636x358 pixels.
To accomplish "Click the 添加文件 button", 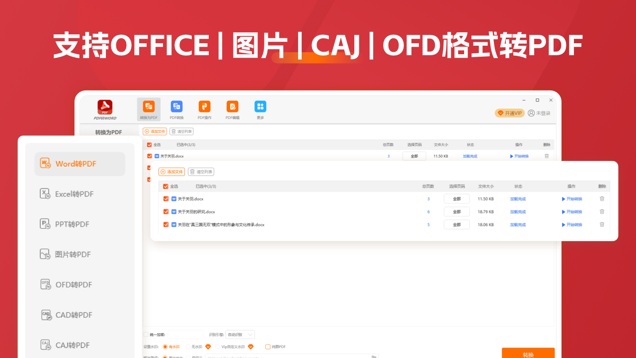I will point(172,172).
